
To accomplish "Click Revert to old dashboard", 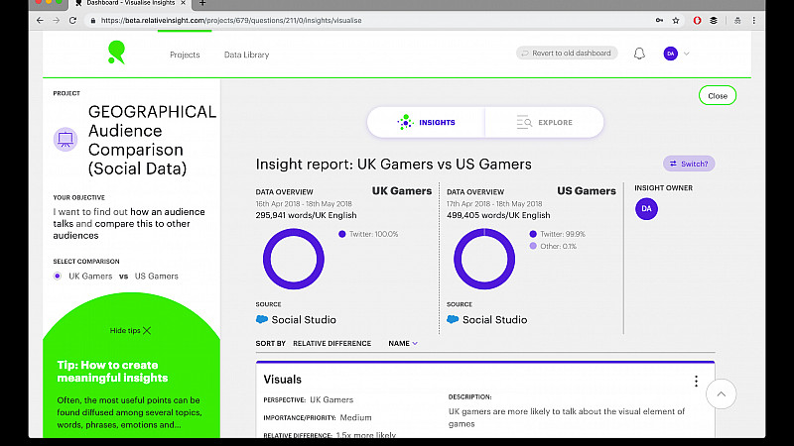I will pyautogui.click(x=567, y=54).
